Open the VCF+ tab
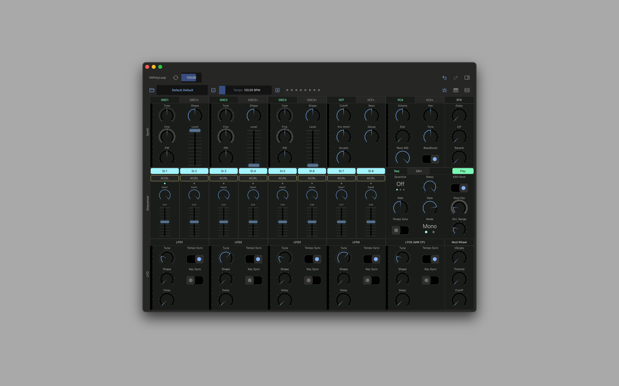 point(371,100)
